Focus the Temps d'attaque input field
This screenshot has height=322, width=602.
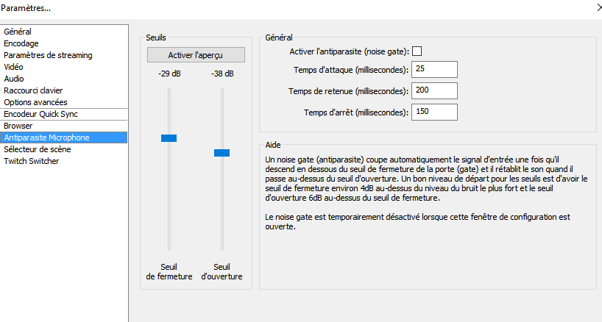434,69
